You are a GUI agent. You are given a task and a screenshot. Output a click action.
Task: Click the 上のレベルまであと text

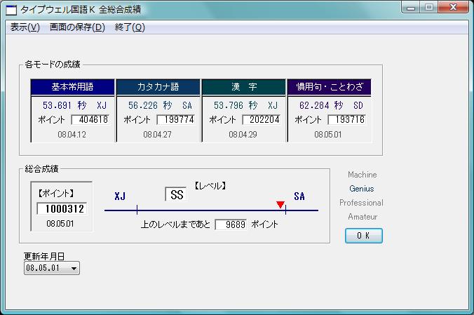pos(175,224)
